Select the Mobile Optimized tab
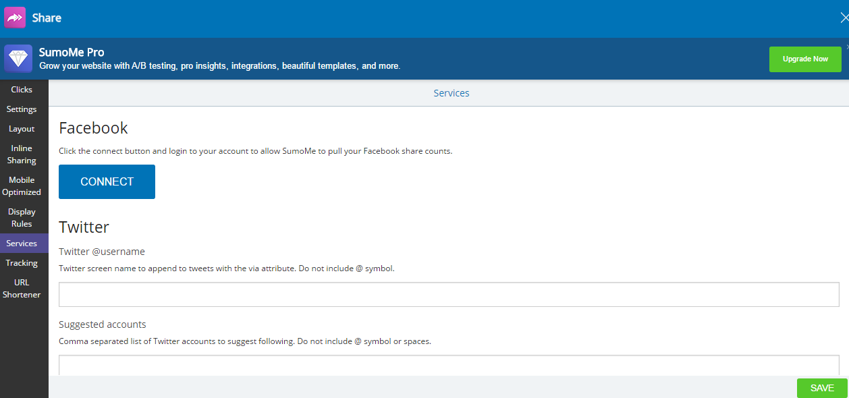 (x=22, y=186)
